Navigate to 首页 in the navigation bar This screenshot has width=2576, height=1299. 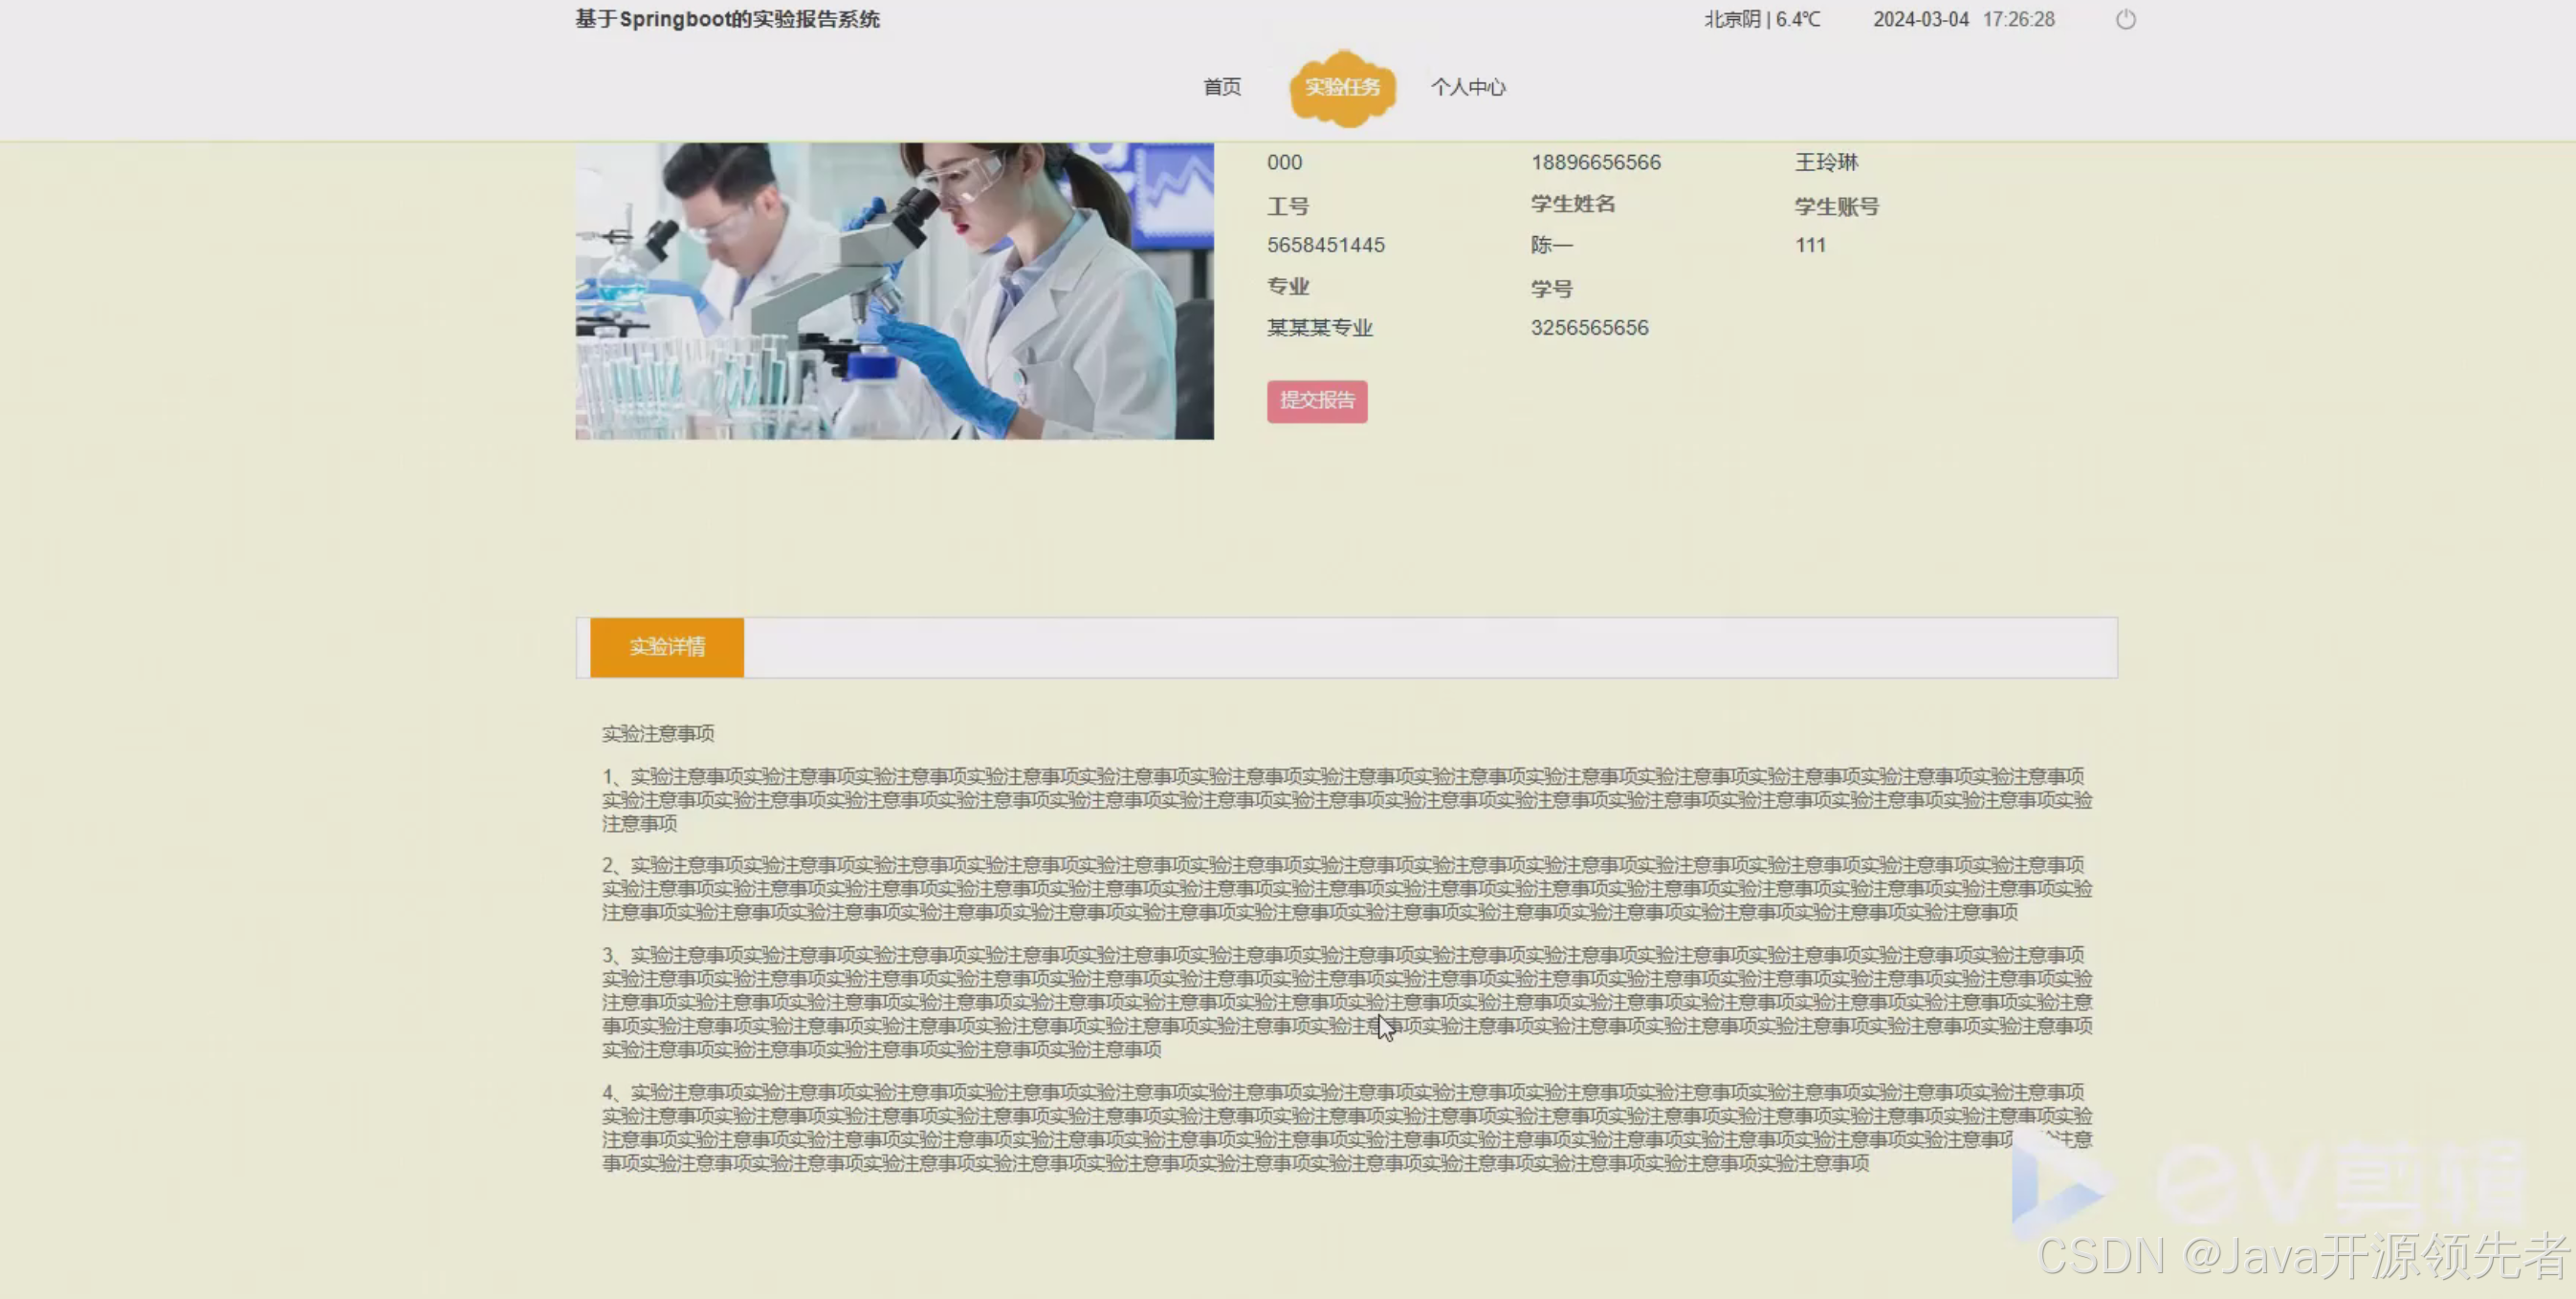point(1221,87)
